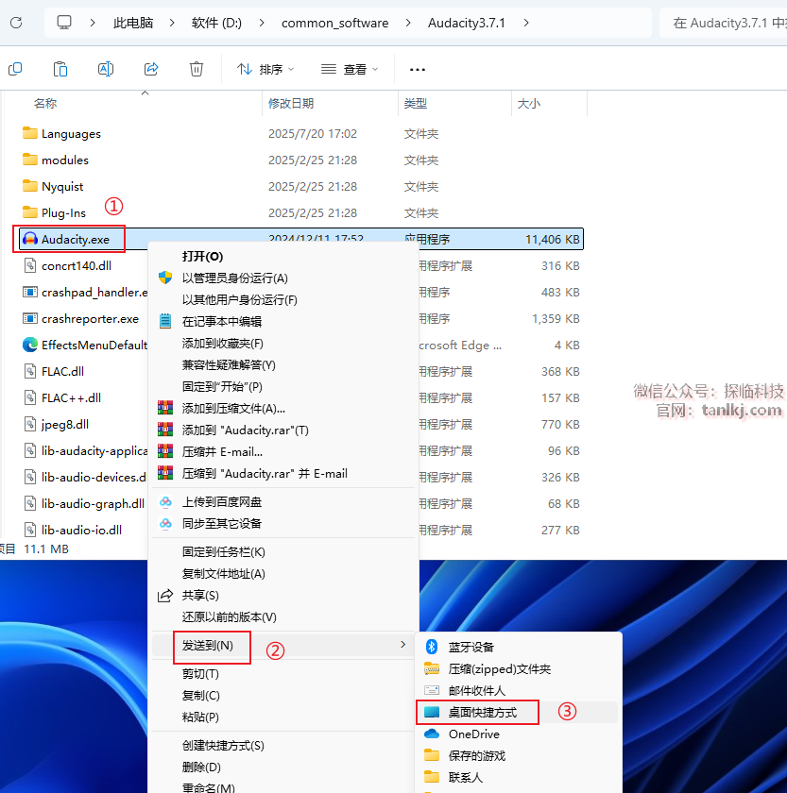The width and height of the screenshot is (787, 793).
Task: Click the refresh icon in address bar
Action: click(16, 23)
